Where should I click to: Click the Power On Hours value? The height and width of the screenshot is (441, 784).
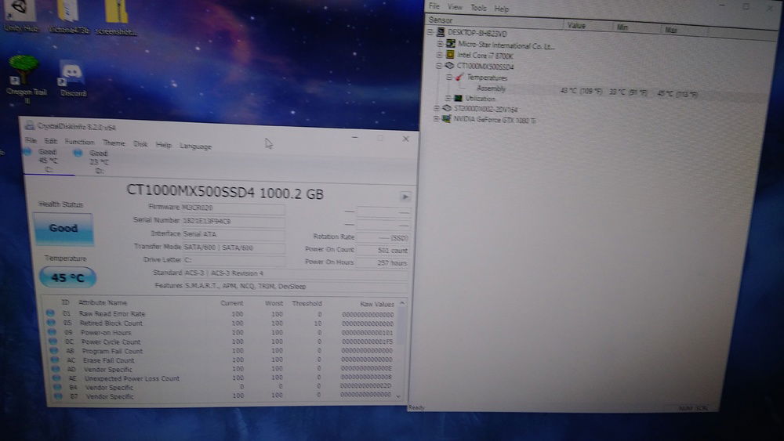(383, 262)
